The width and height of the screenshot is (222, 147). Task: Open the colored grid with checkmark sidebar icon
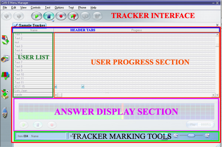(5, 76)
